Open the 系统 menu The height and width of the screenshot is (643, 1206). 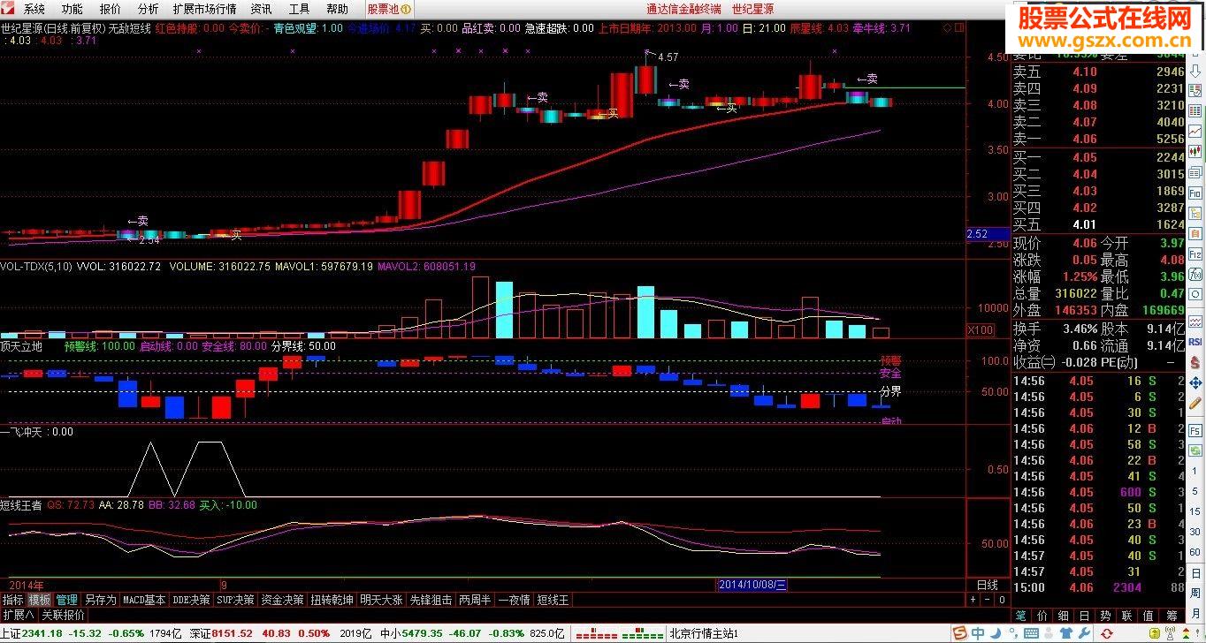pyautogui.click(x=34, y=9)
